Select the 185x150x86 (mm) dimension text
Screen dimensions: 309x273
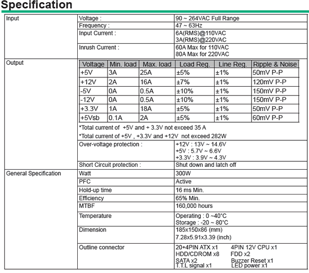[199, 230]
